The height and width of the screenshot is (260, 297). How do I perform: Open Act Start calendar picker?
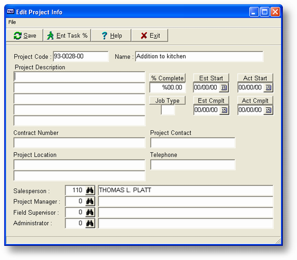click(268, 87)
